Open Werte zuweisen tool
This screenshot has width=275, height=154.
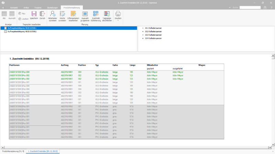click(62, 16)
